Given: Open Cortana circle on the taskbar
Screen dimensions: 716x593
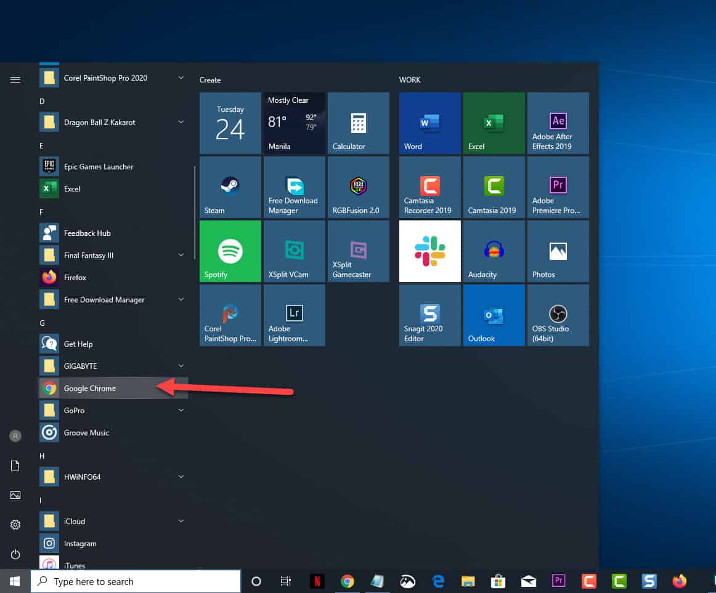Looking at the screenshot, I should (x=256, y=581).
